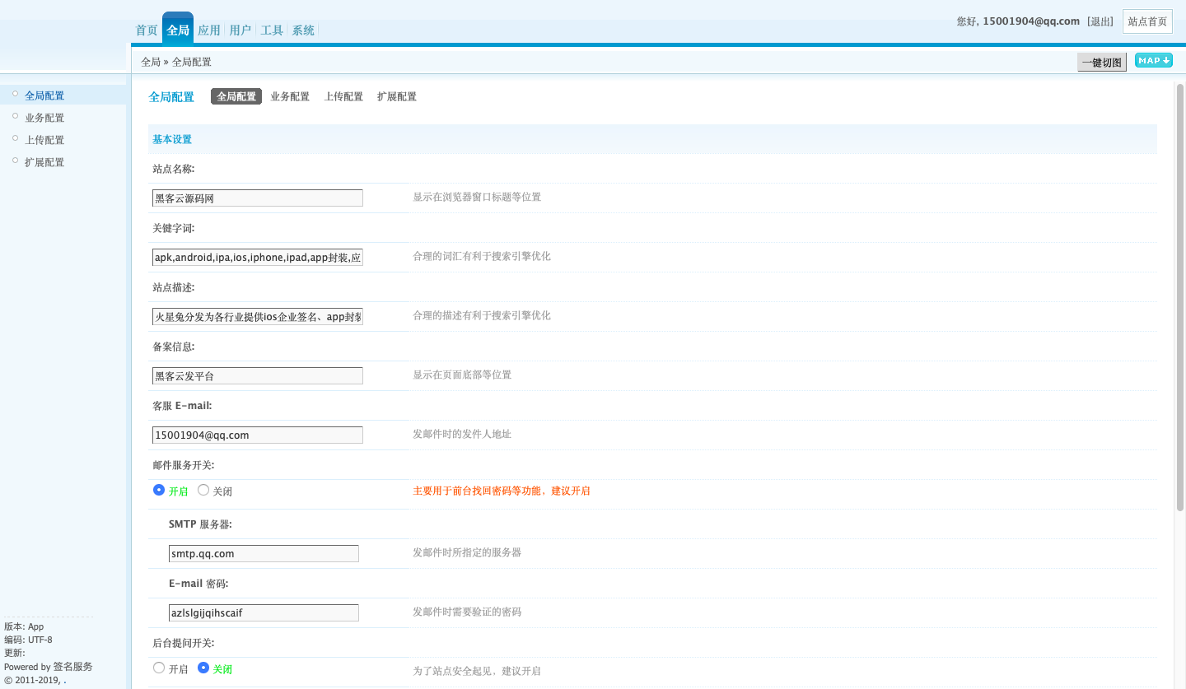The image size is (1186, 689).
Task: Focus the SMTP 服务器 text field
Action: tap(264, 553)
